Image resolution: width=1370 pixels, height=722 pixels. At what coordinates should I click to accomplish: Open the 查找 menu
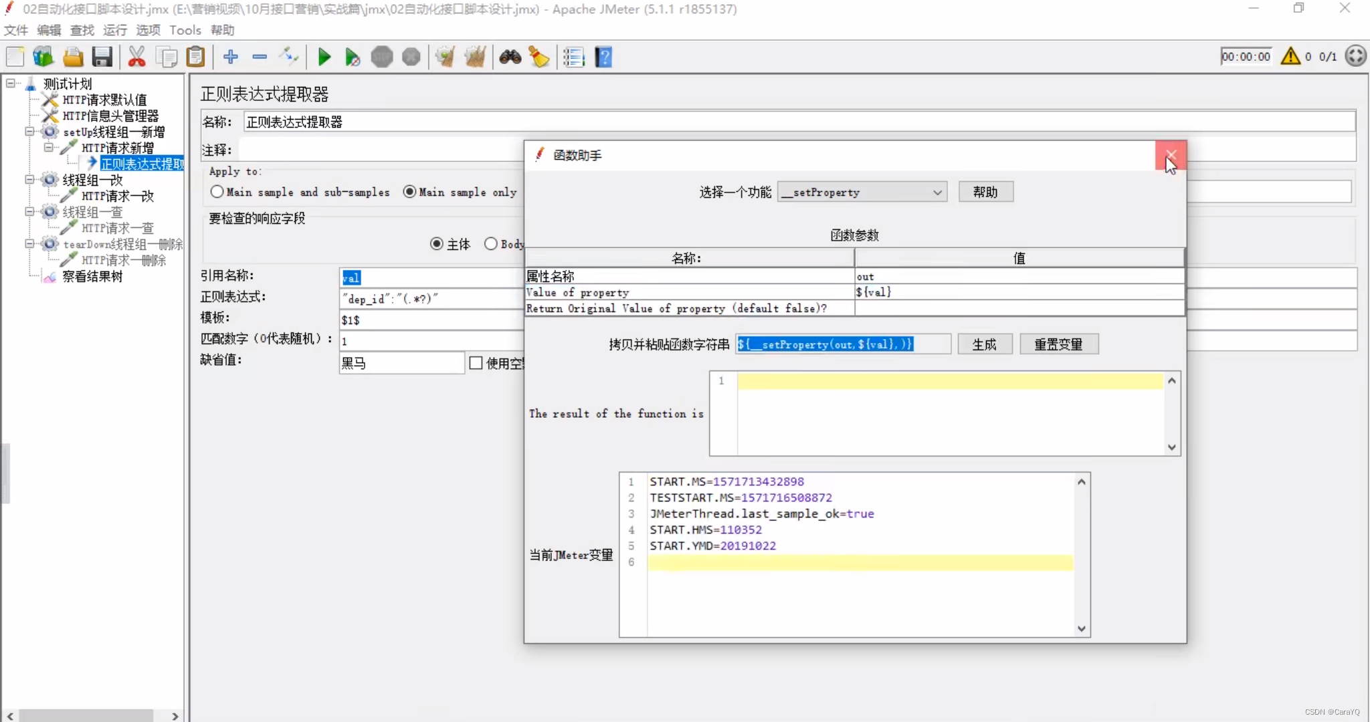click(82, 30)
